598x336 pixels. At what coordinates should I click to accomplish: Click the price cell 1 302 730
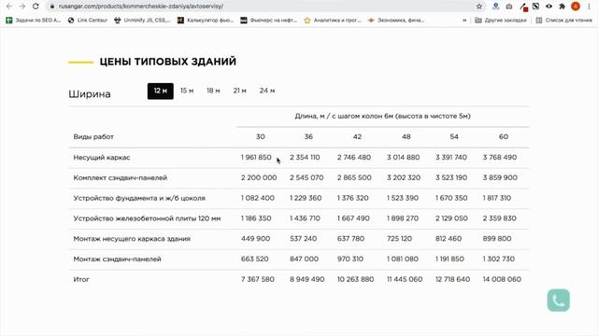tap(498, 259)
